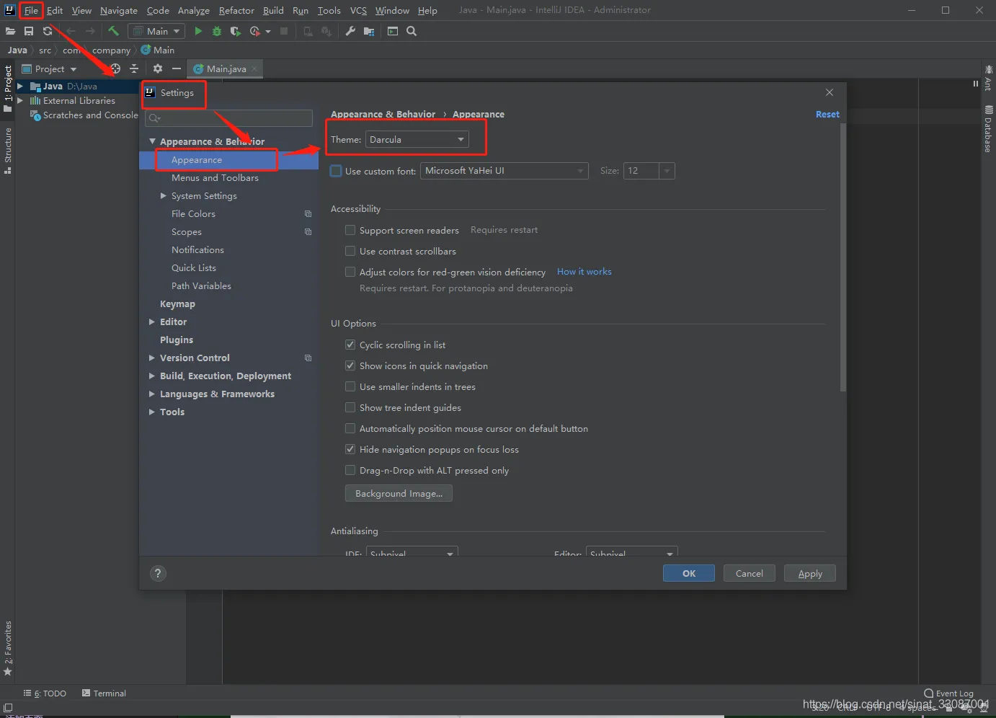Click the Save All disk icon
996x718 pixels.
29,31
